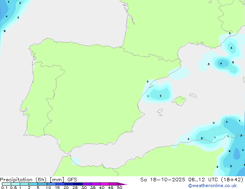245x189 pixels.
Task: Click Ibiza island outline on the map
Action: point(160,111)
